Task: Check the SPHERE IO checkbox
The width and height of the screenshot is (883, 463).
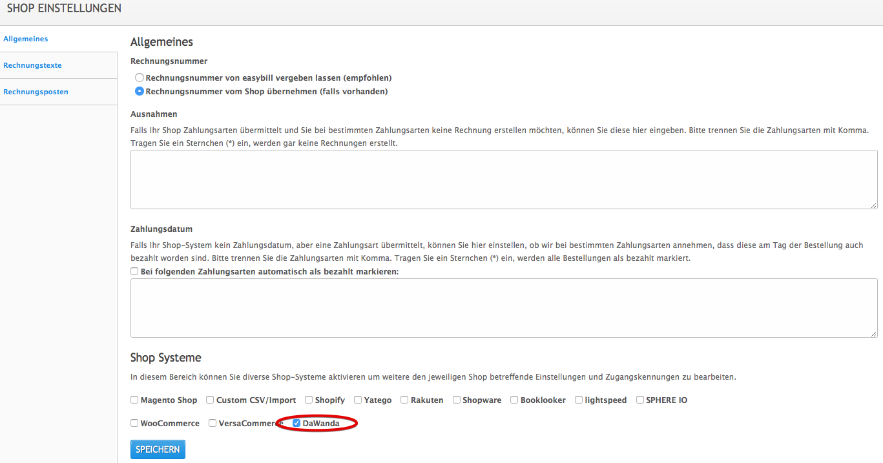Action: (x=640, y=400)
